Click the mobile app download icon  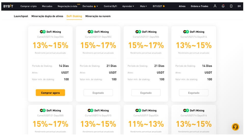(x=231, y=6)
